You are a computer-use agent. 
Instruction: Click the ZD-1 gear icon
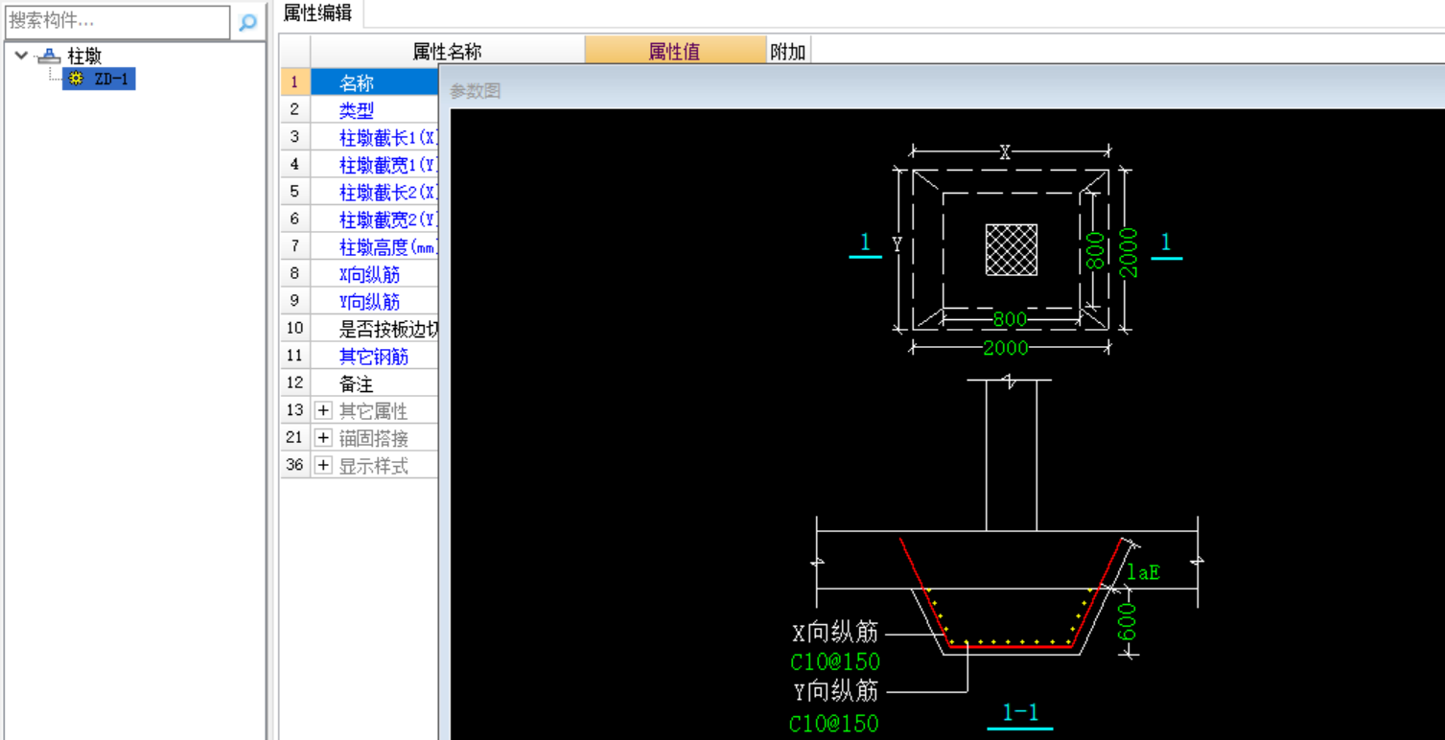pyautogui.click(x=77, y=79)
